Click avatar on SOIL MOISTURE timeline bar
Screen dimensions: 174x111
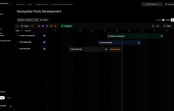coord(106,49)
